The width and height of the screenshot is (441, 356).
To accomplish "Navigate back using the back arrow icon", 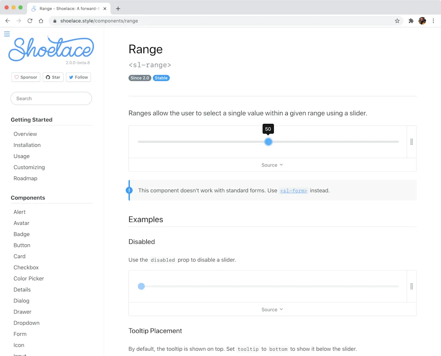I will (7, 20).
